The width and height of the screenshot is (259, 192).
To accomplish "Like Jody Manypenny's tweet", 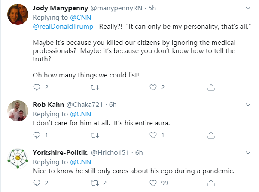I will tap(152, 87).
